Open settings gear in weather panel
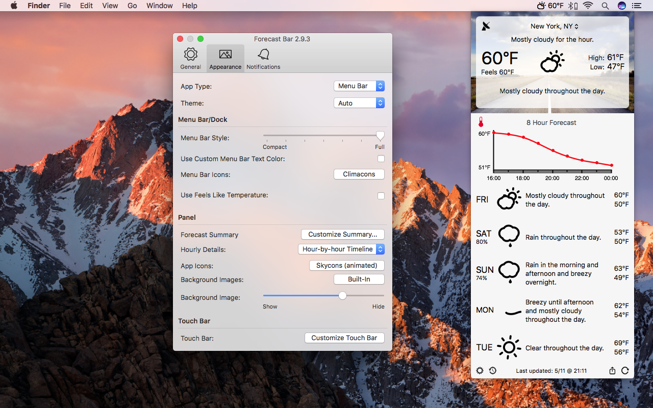This screenshot has width=653, height=408. (480, 371)
